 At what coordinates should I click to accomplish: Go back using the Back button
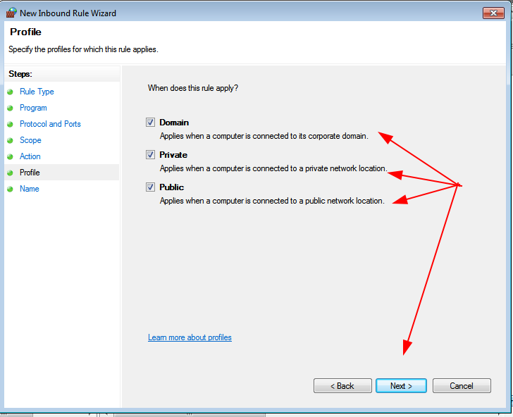tap(342, 386)
